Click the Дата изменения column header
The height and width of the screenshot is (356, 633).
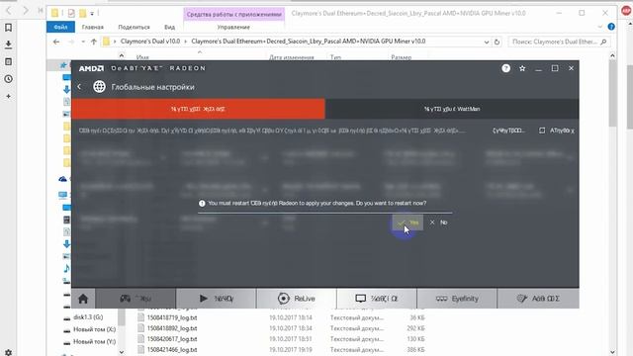(292, 57)
